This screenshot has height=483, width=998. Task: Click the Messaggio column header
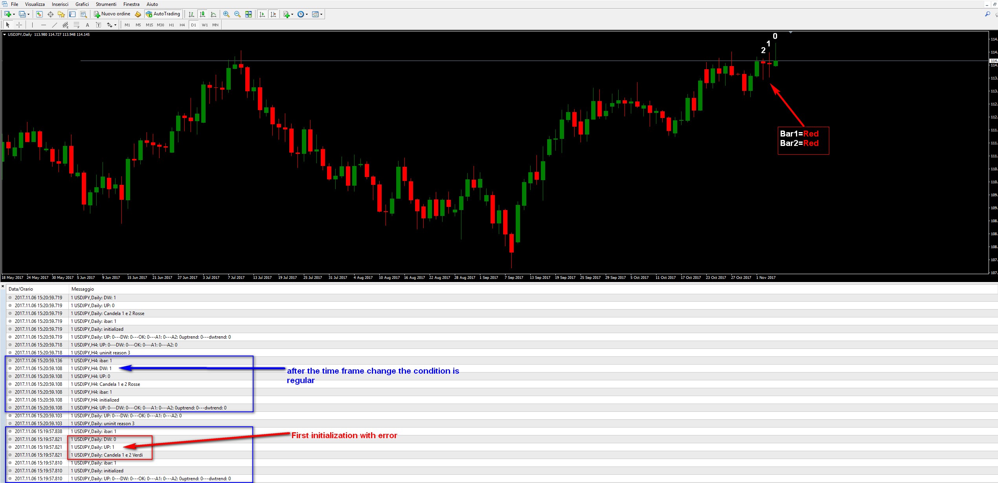[x=533, y=289]
